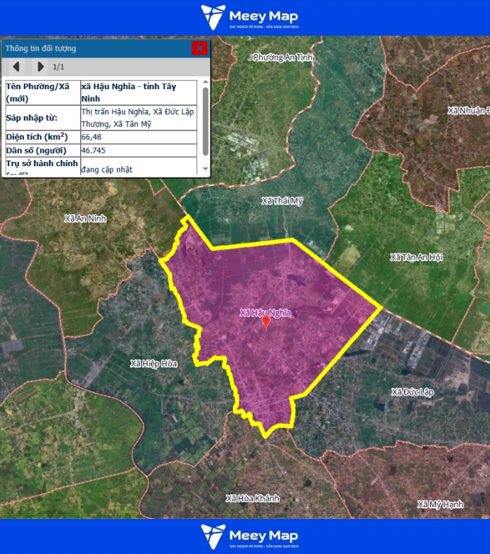Viewport: 490px width, 554px height.
Task: Select Xã Tân An Hội region on map
Action: 416,257
